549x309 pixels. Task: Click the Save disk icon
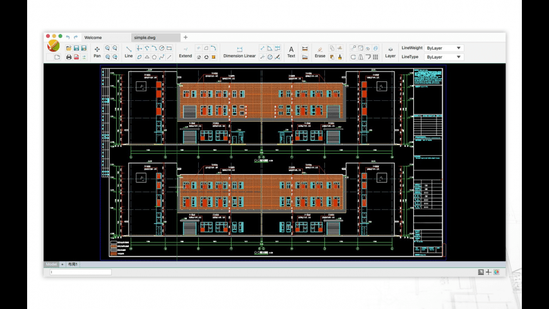click(76, 48)
